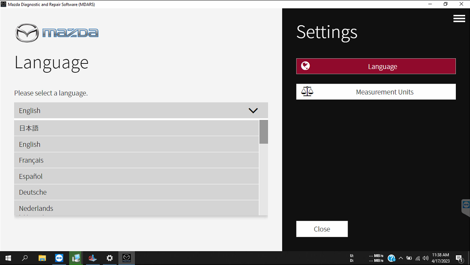Click the Mazda logo
Image resolution: width=470 pixels, height=265 pixels.
pyautogui.click(x=57, y=33)
